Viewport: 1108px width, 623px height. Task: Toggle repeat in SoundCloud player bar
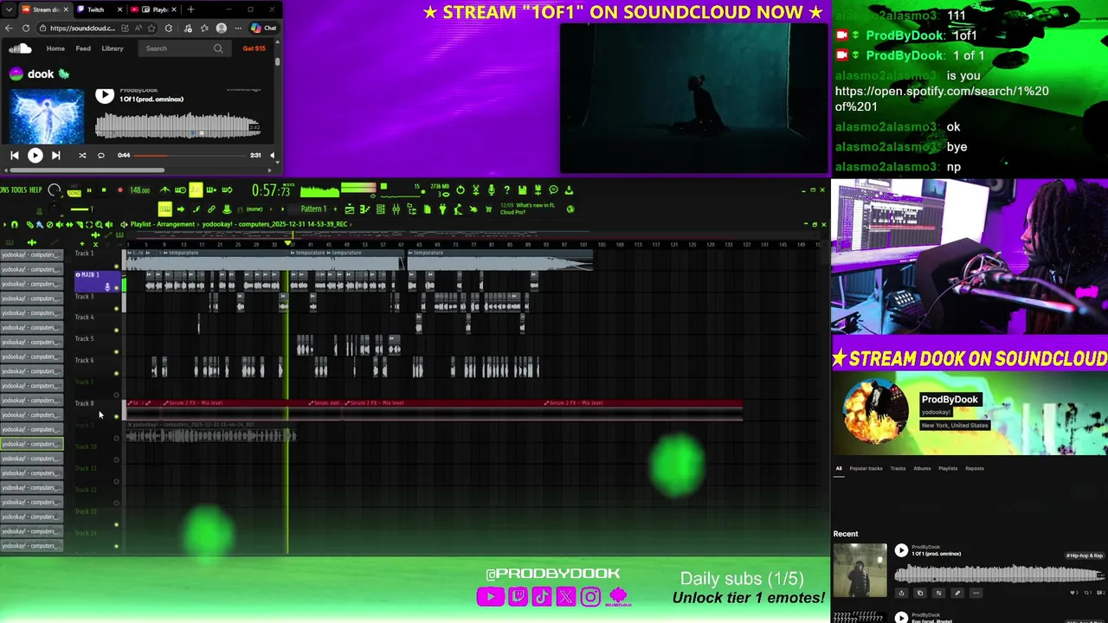[100, 156]
